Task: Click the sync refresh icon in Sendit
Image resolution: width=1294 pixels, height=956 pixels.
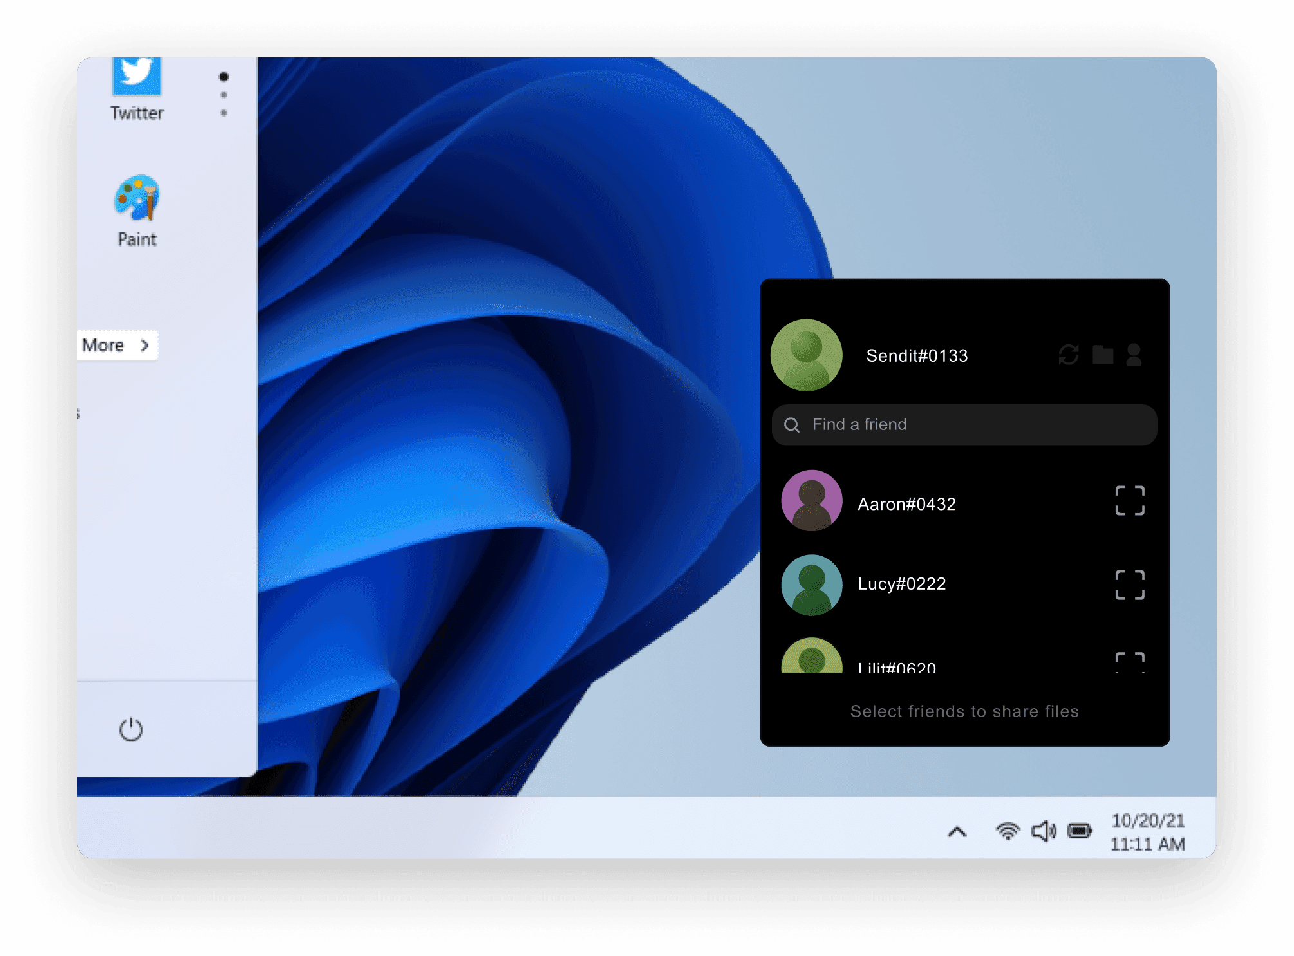Action: 1068,355
